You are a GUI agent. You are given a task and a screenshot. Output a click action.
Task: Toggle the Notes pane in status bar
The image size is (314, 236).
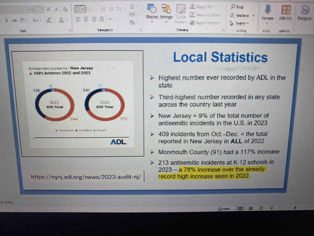(x=224, y=208)
